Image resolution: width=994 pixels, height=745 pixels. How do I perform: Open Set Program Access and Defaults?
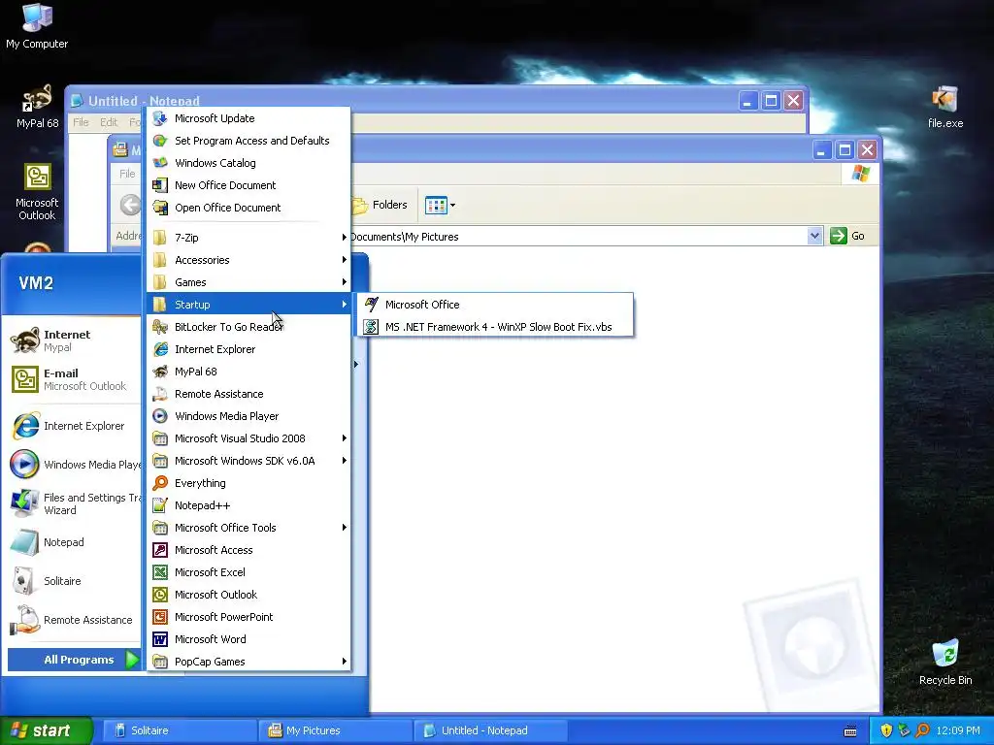248,141
